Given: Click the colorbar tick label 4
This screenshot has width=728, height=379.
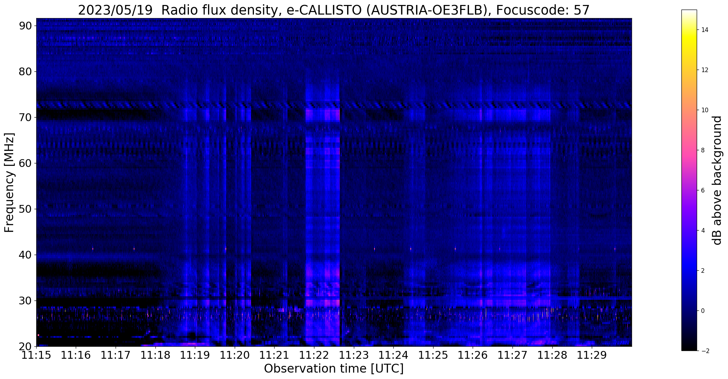Looking at the screenshot, I should click(x=702, y=231).
